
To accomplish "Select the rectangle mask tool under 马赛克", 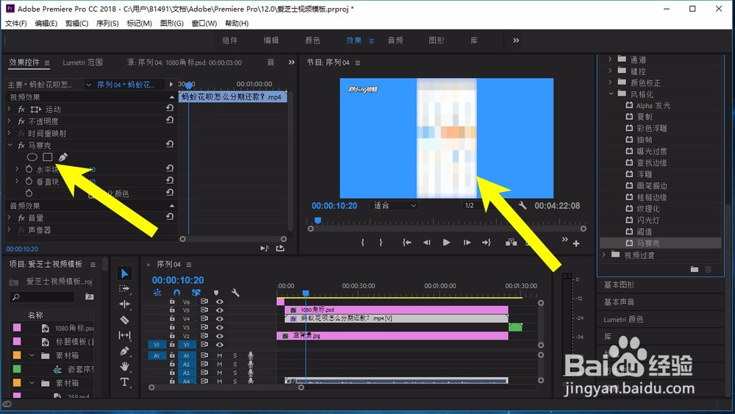I will click(x=47, y=157).
